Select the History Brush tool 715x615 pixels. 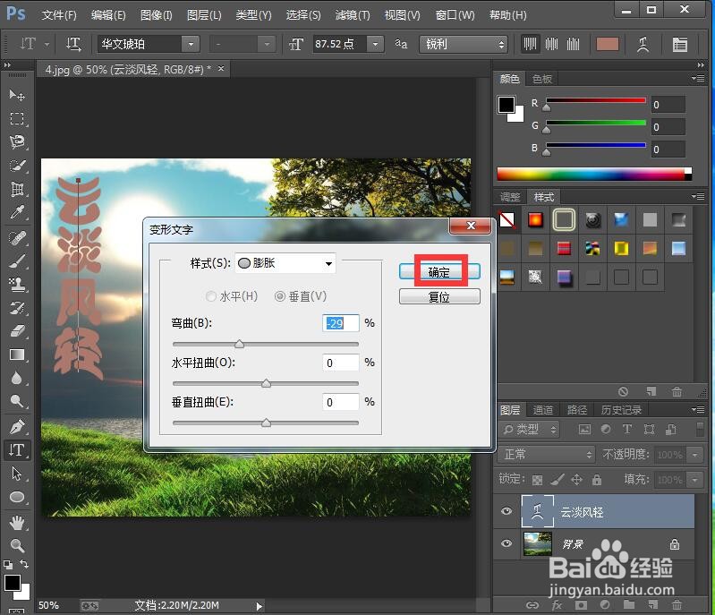tap(17, 309)
